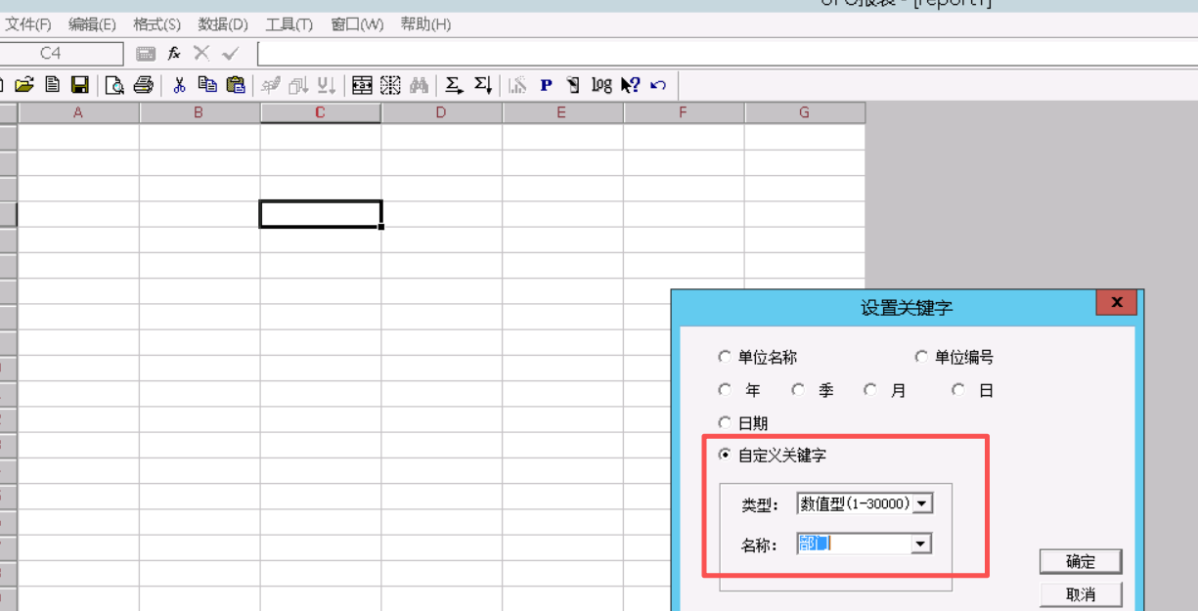Click the context help arrow-question icon
This screenshot has width=1198, height=611.
click(x=630, y=85)
